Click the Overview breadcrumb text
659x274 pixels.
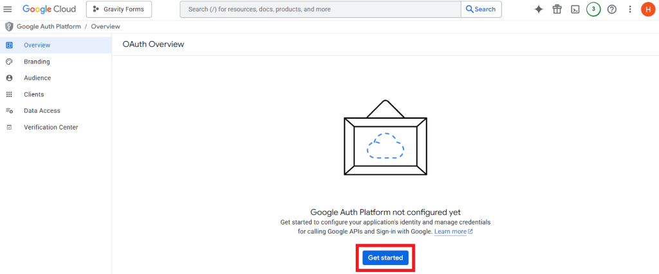click(x=106, y=26)
